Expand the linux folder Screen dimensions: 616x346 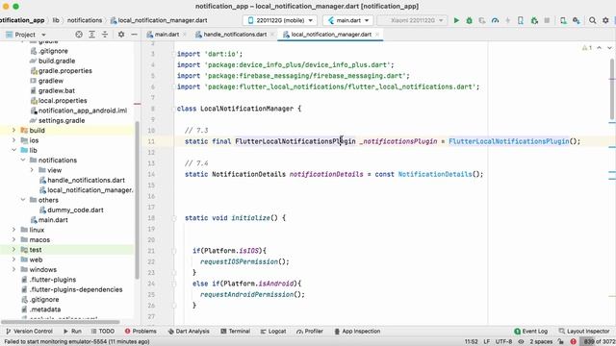coord(13,230)
